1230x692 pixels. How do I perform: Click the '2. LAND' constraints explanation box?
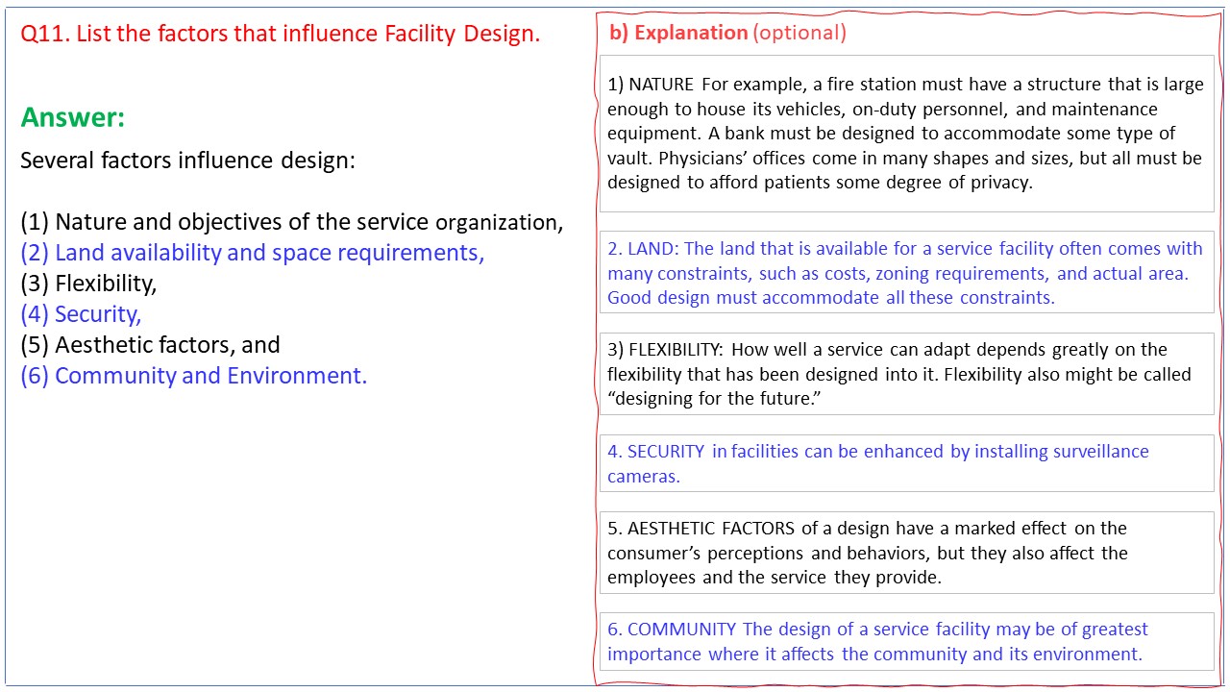[906, 272]
